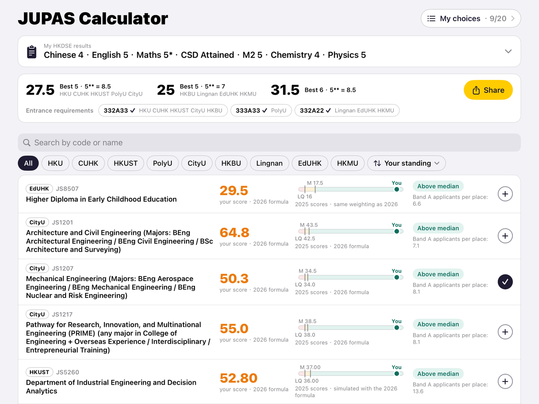Open the My choices list
Viewport: 539px width, 404px height.
pyautogui.click(x=471, y=19)
